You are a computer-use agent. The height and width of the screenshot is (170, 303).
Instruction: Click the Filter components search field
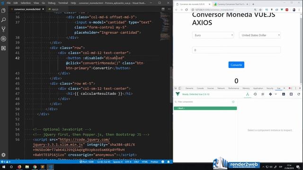pos(203,102)
